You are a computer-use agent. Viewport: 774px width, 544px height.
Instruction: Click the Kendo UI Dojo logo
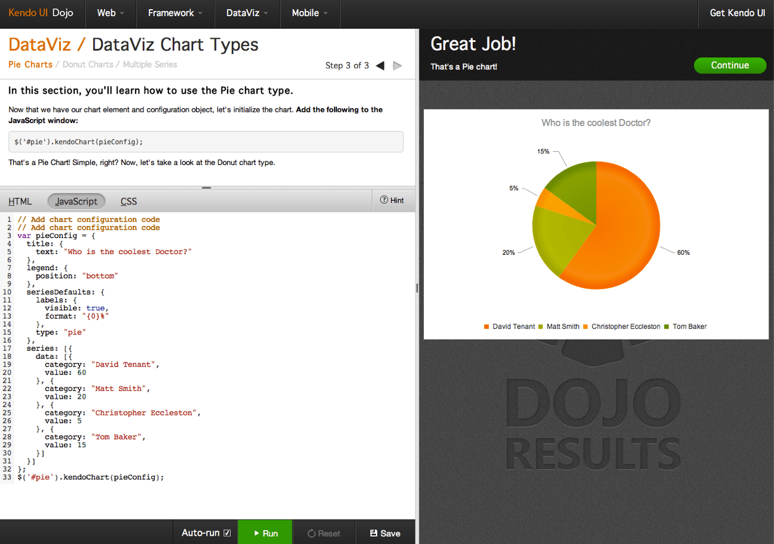tap(41, 13)
